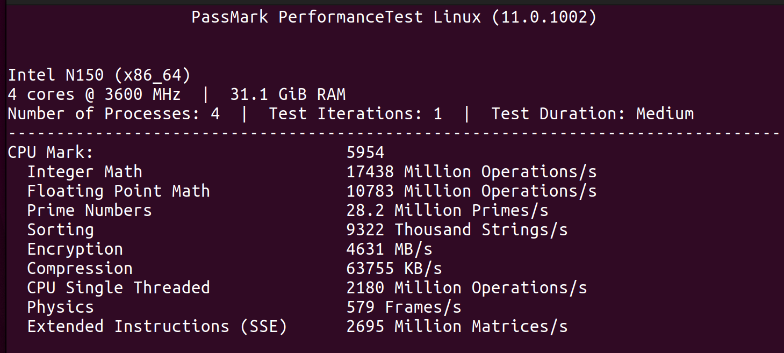Click 'Extended Instructions (SSE)' label

[x=157, y=327]
